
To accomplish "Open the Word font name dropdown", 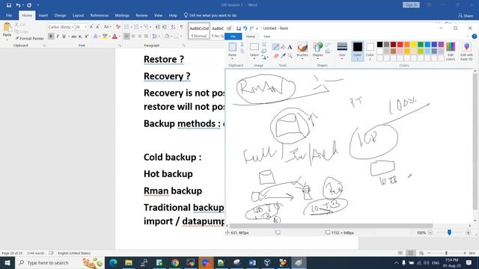I will click(x=73, y=27).
